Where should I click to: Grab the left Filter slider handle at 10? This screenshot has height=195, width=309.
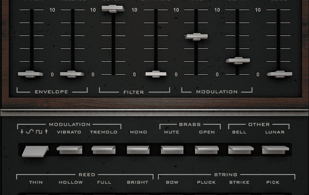coord(113,8)
